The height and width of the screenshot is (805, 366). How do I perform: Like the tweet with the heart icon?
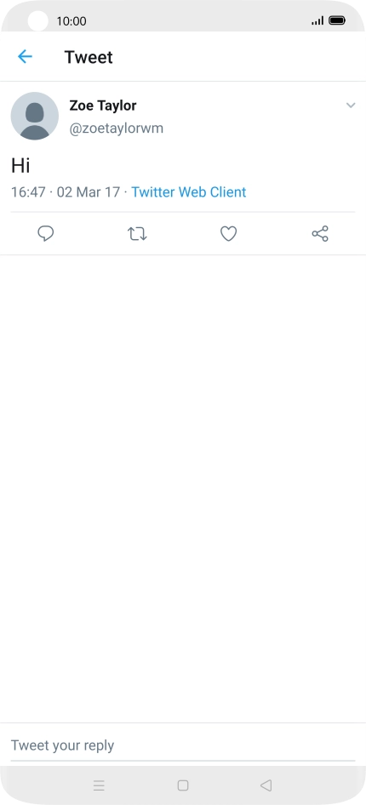228,234
